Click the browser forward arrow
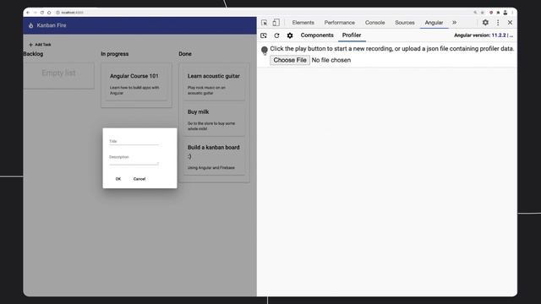This screenshot has height=304, width=541. coord(35,13)
